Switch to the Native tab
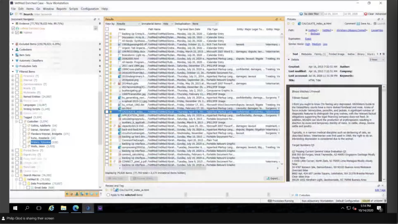 351,54
